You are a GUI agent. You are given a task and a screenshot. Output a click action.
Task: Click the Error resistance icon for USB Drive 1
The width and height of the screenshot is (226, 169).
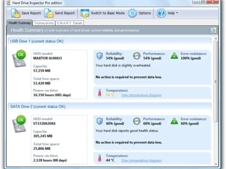pyautogui.click(x=174, y=56)
